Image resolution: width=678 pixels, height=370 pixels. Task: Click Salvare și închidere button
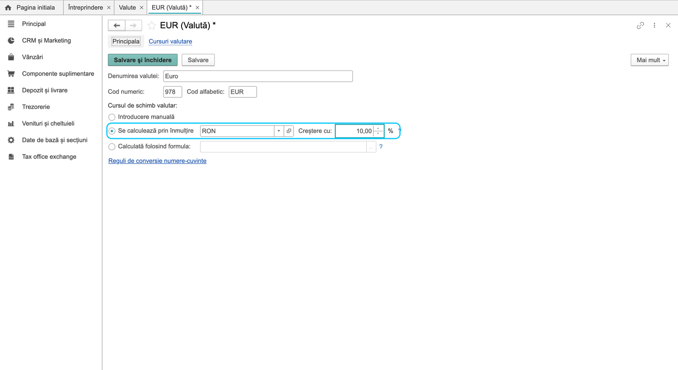coord(142,60)
